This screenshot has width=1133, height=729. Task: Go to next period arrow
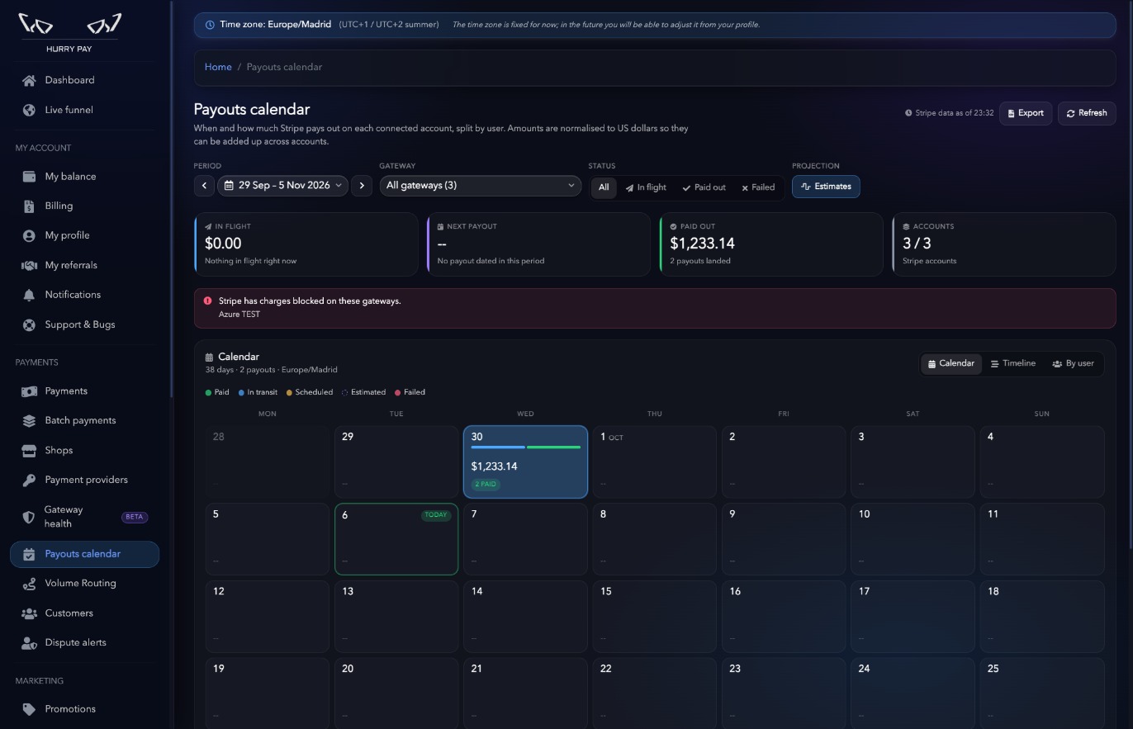tap(362, 186)
